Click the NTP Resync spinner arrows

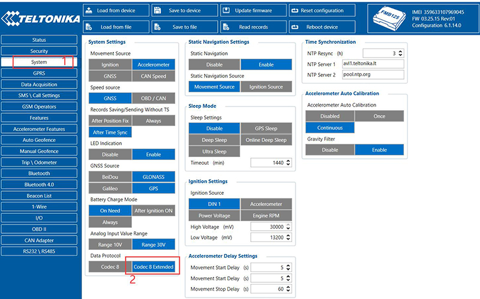point(399,53)
